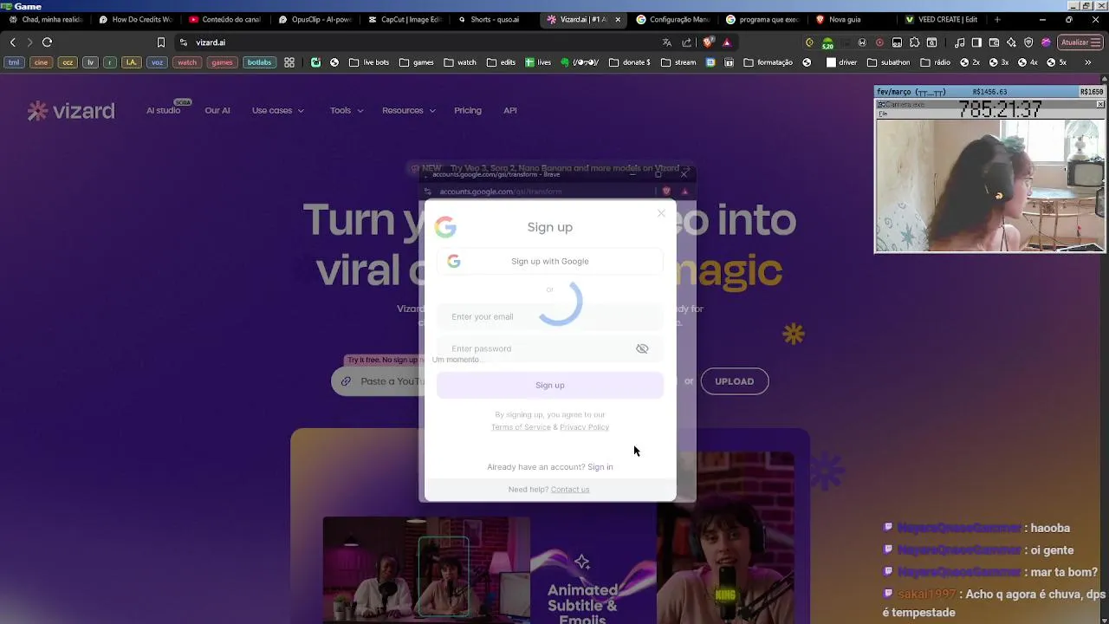Go to Pricing page
The height and width of the screenshot is (624, 1109).
click(x=468, y=110)
